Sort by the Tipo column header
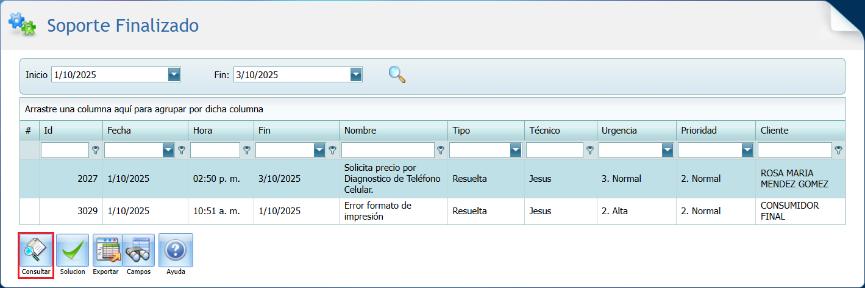 [x=486, y=131]
